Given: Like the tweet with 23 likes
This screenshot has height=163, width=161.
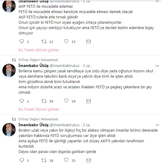Looking at the screenshot, I should [x=66, y=41].
